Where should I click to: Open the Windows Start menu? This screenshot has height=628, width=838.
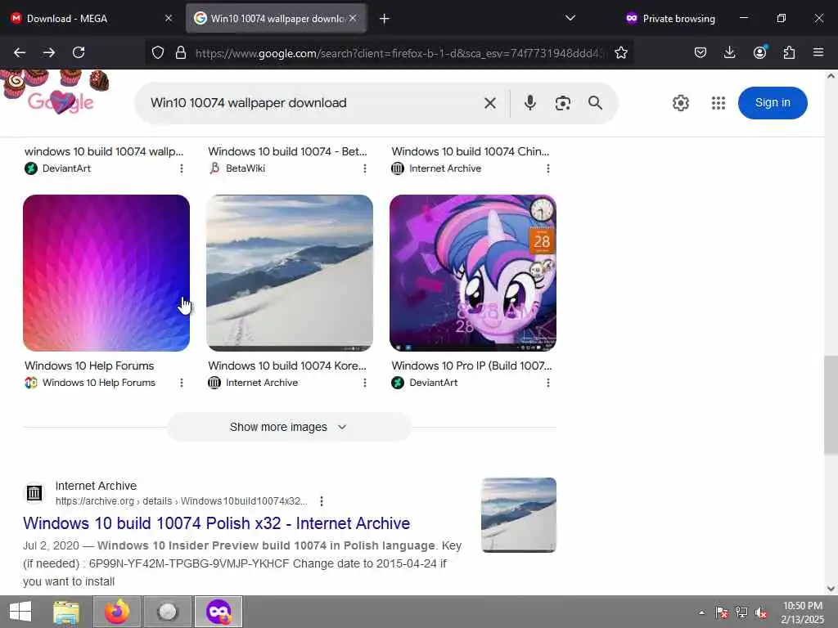[20, 612]
